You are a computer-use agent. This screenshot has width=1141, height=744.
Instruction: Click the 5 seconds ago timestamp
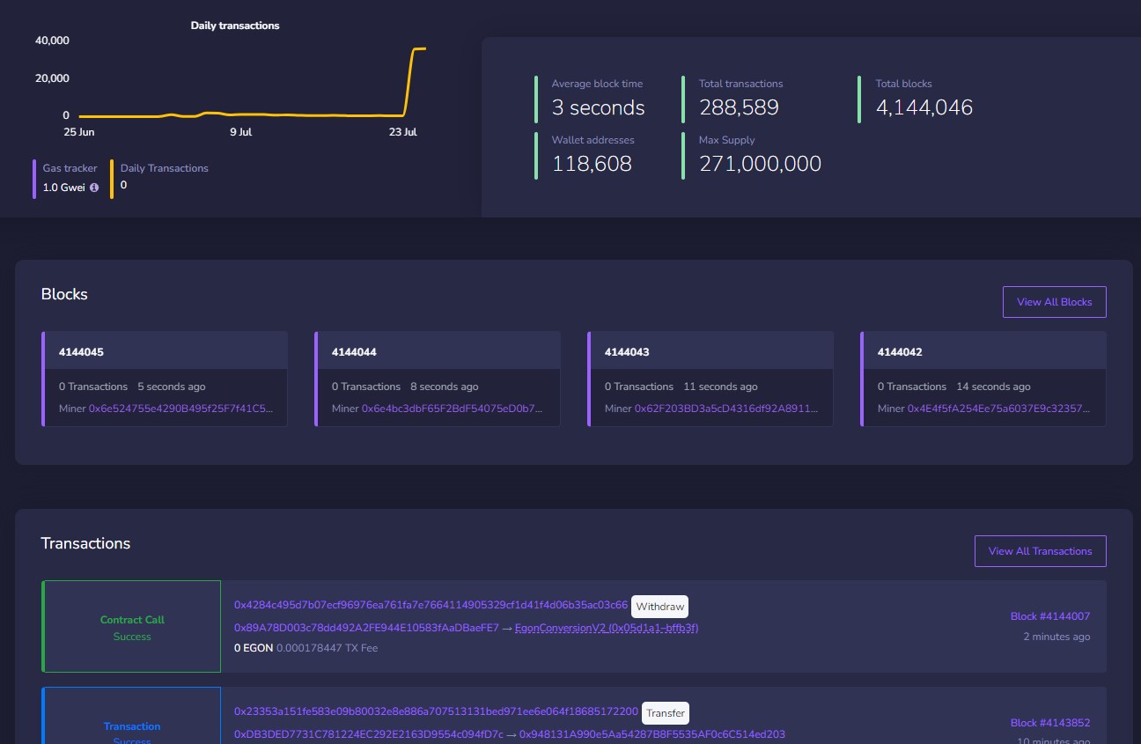pyautogui.click(x=172, y=387)
